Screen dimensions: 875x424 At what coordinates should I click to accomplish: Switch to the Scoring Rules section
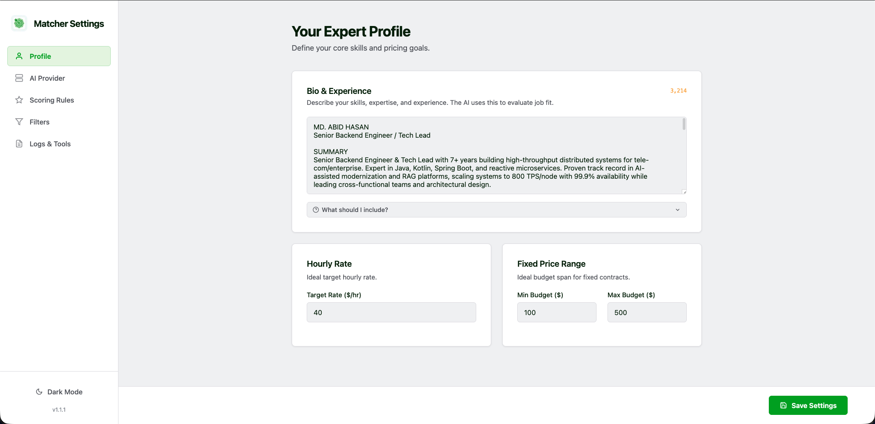51,100
